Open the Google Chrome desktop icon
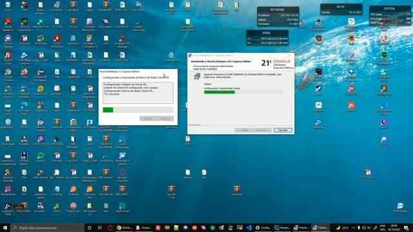Screen dimensions: 413x232 tap(8, 75)
